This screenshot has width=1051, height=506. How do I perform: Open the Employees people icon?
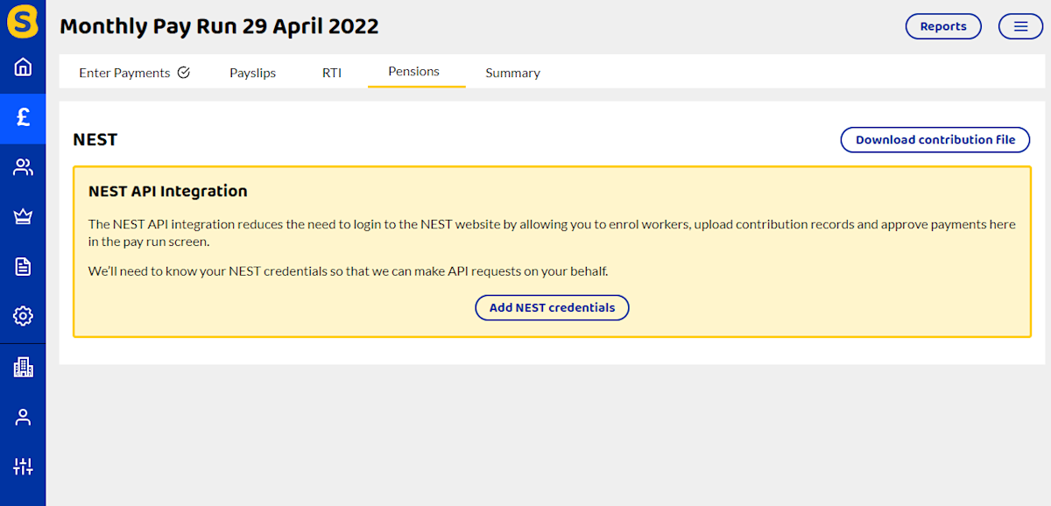point(23,166)
